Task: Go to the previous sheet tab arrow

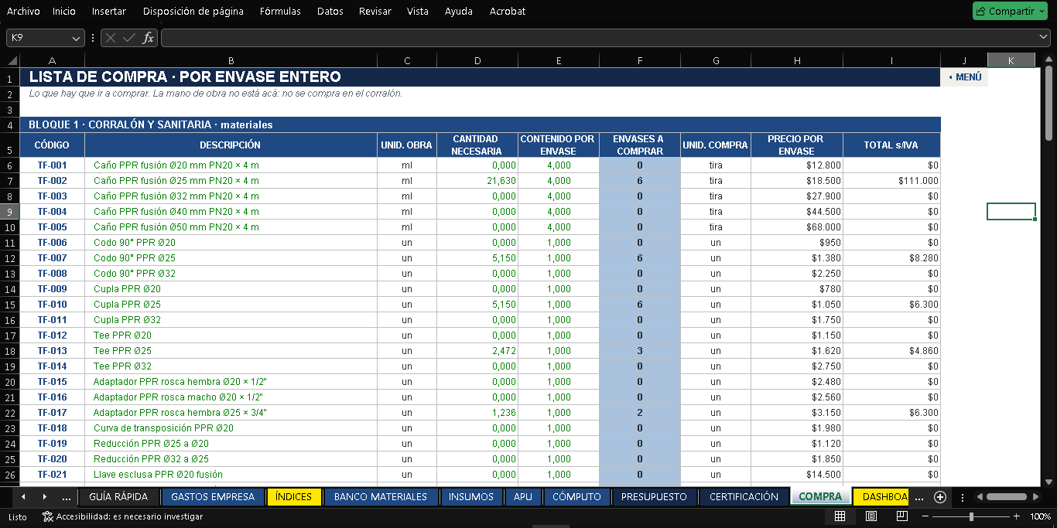Action: 23,497
